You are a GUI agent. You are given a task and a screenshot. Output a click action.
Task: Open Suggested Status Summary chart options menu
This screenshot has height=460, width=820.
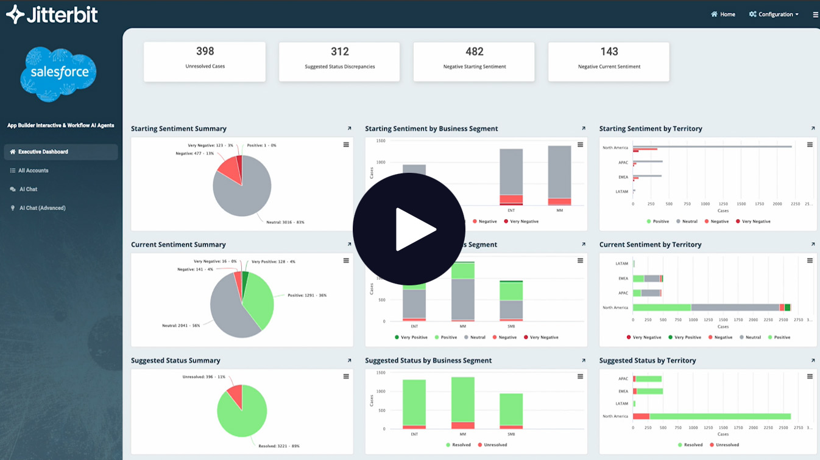pyautogui.click(x=346, y=377)
